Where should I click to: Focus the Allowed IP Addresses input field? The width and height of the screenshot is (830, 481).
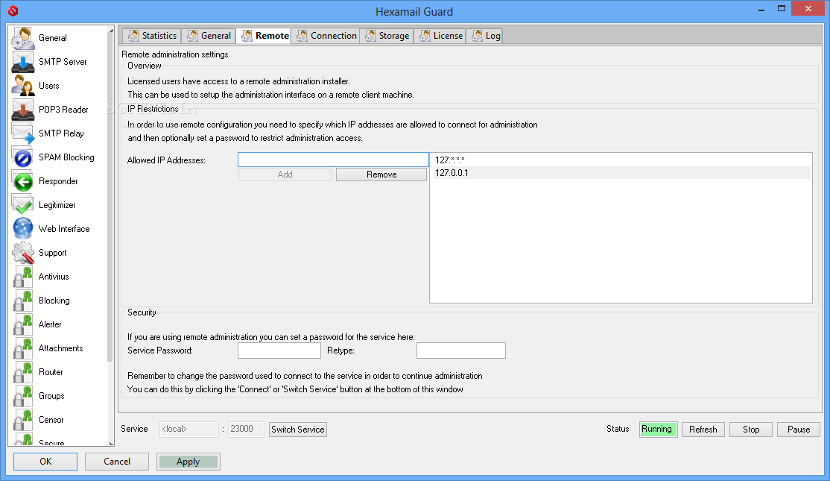point(333,160)
